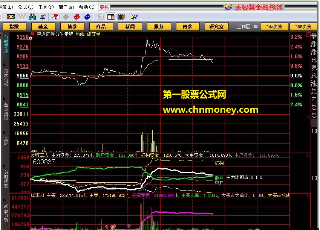Click the red question mark chart icon

point(55,17)
